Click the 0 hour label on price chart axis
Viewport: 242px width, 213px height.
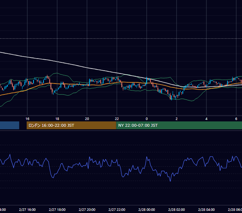147,119
